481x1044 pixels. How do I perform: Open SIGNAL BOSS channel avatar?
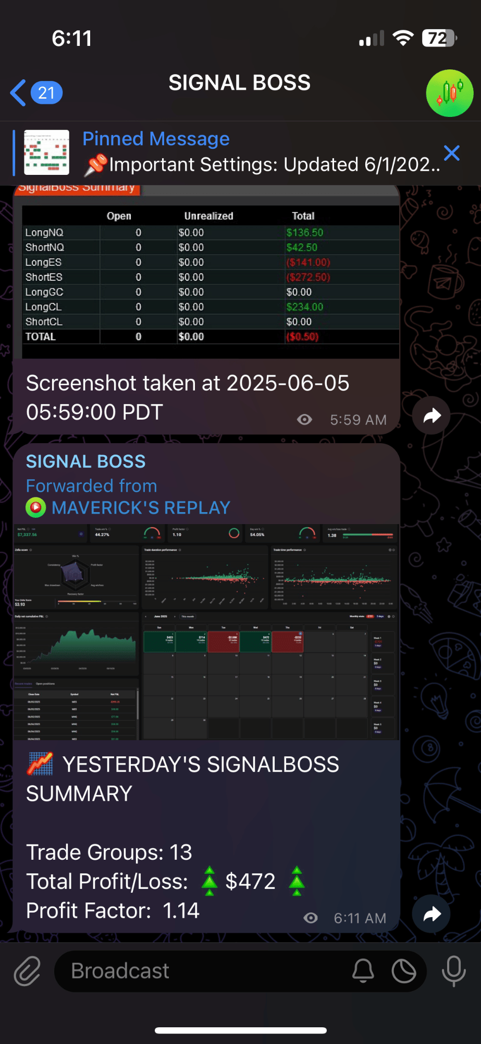coord(450,93)
